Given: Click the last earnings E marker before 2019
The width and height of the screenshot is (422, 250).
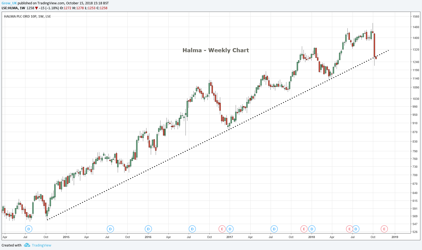Looking at the screenshot, I should point(384,229).
